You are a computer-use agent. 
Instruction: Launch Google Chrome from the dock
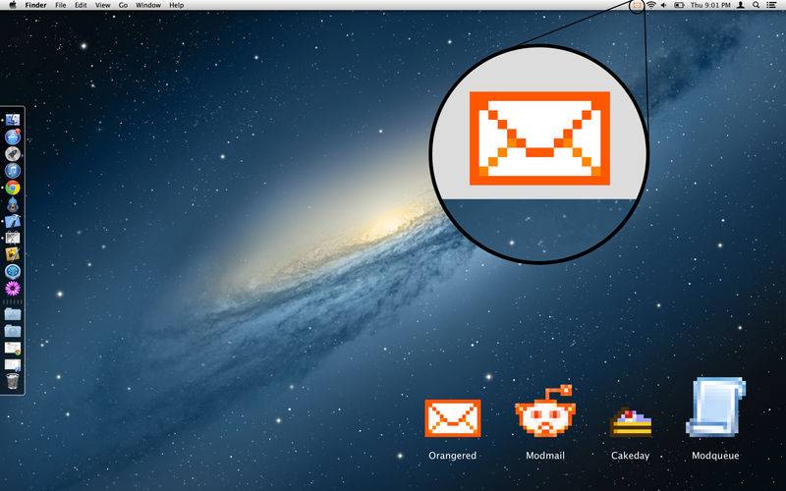13,188
